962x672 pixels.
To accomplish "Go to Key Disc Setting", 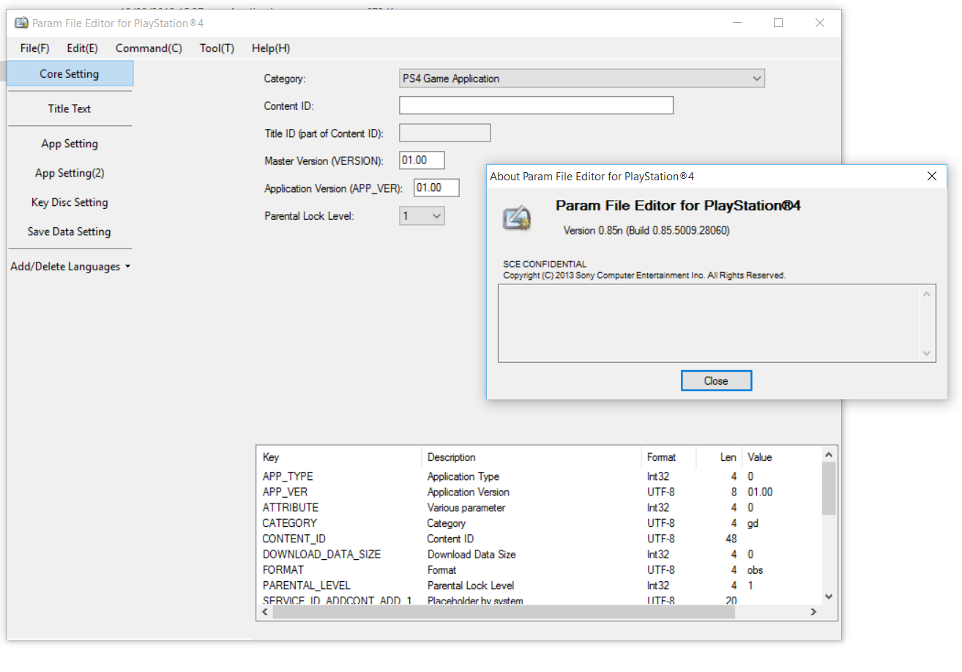I will click(x=70, y=202).
